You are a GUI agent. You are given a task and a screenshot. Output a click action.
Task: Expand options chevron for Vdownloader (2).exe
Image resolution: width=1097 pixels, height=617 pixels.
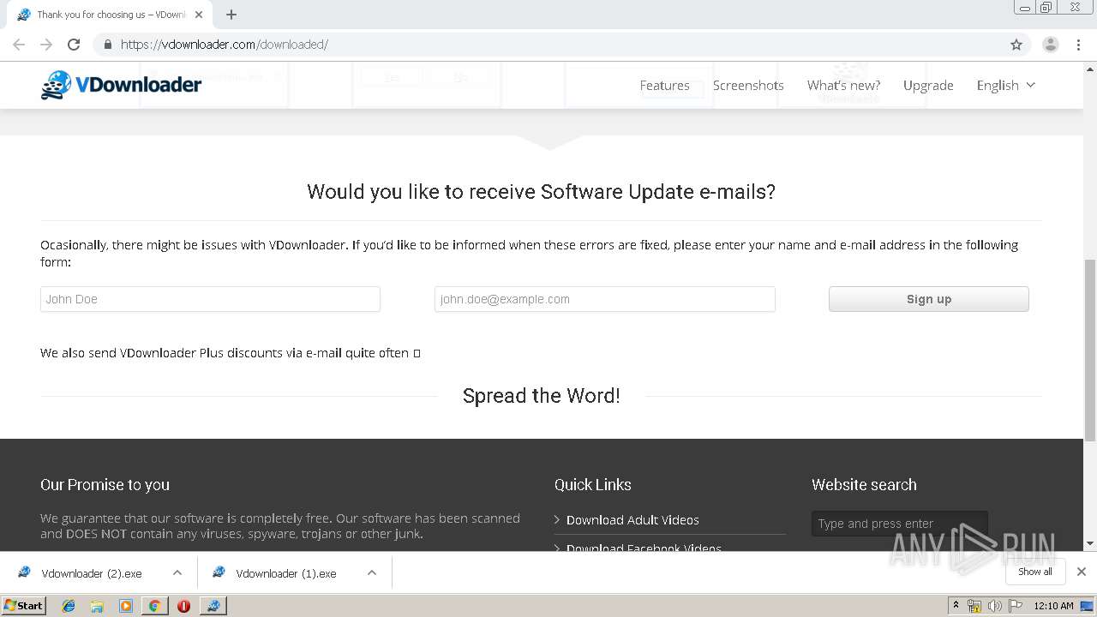click(177, 572)
